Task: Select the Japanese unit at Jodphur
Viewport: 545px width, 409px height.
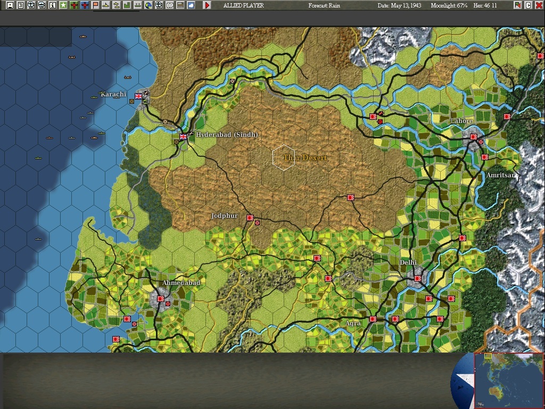Action: pos(250,218)
